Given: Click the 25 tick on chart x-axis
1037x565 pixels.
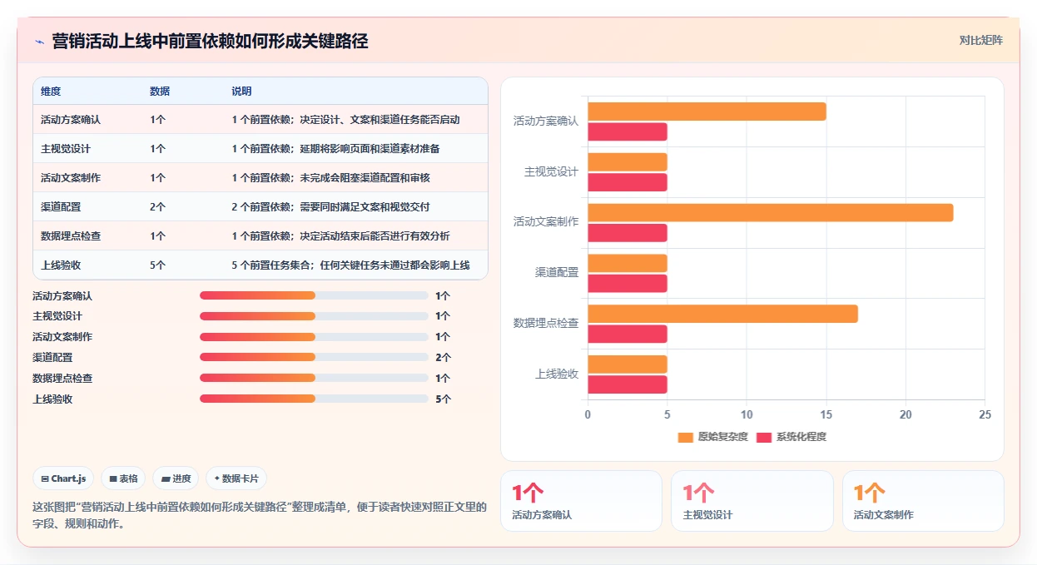Looking at the screenshot, I should click(x=985, y=414).
